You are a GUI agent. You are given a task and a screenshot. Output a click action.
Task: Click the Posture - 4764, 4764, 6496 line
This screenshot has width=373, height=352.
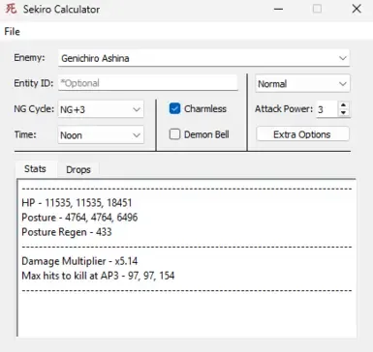coord(79,218)
